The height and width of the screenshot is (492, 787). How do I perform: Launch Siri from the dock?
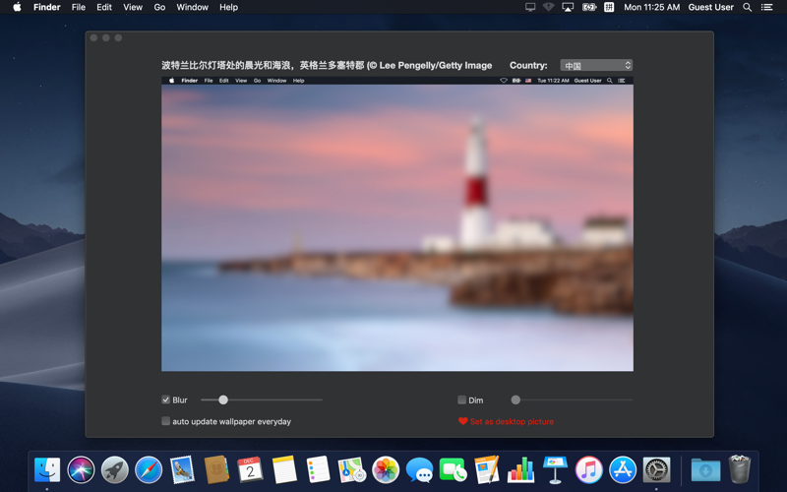coord(81,470)
